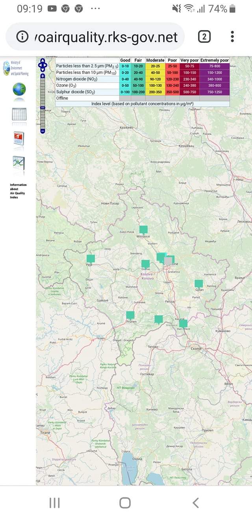The image size is (252, 519).
Task: Select the Peje air quality station marker
Action: [x=91, y=259]
